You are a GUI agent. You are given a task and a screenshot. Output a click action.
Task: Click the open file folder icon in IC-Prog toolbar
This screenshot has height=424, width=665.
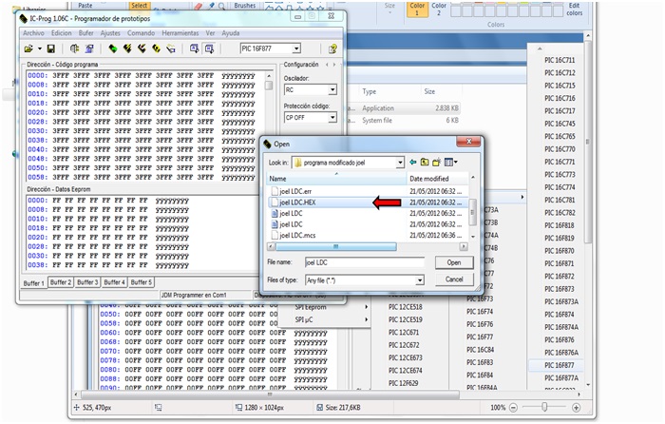point(28,48)
